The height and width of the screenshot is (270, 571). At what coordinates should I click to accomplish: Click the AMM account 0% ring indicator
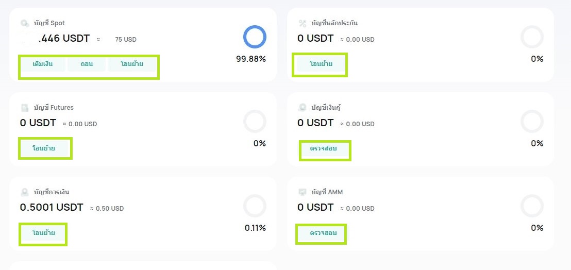pos(532,206)
